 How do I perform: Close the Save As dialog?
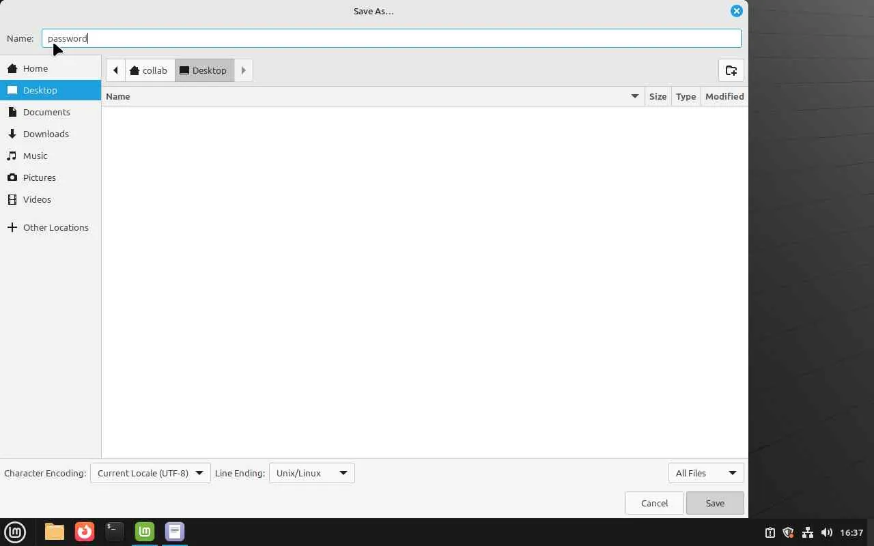coord(736,11)
